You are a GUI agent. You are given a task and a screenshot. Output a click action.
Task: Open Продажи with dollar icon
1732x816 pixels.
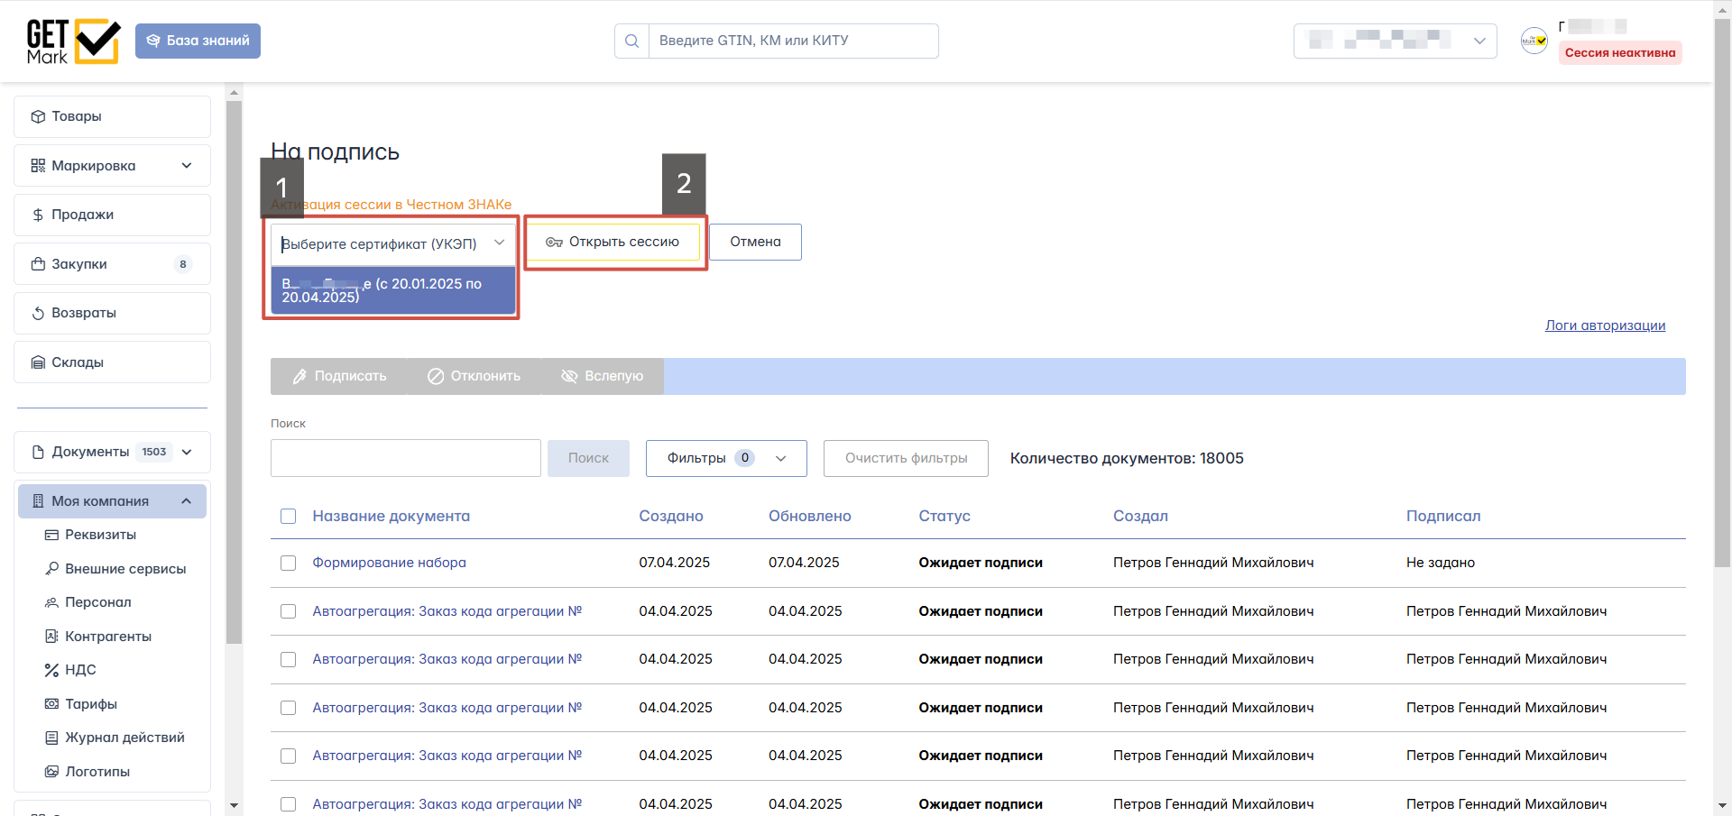[112, 215]
